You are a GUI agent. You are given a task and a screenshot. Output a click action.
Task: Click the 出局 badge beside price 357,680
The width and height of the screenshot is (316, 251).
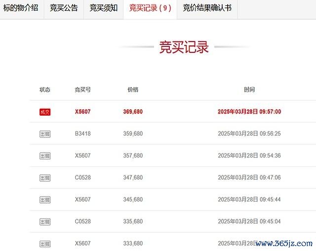[x=45, y=156]
